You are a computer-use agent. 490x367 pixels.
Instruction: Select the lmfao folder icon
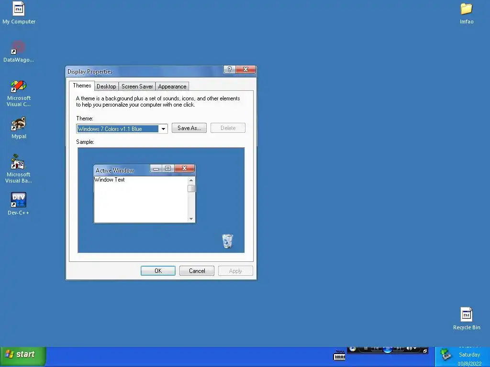click(x=466, y=13)
